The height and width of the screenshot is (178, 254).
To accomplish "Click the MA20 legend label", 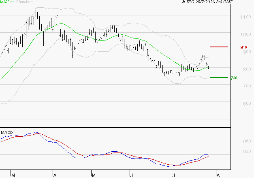I will tap(5, 2).
